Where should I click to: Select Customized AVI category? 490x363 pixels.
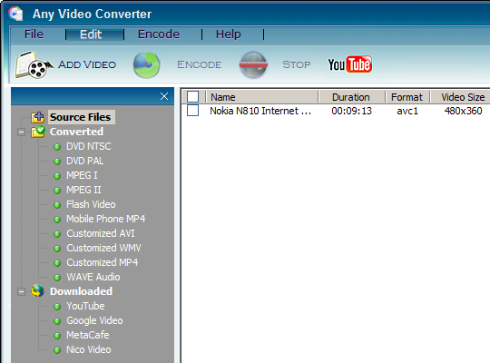(101, 233)
